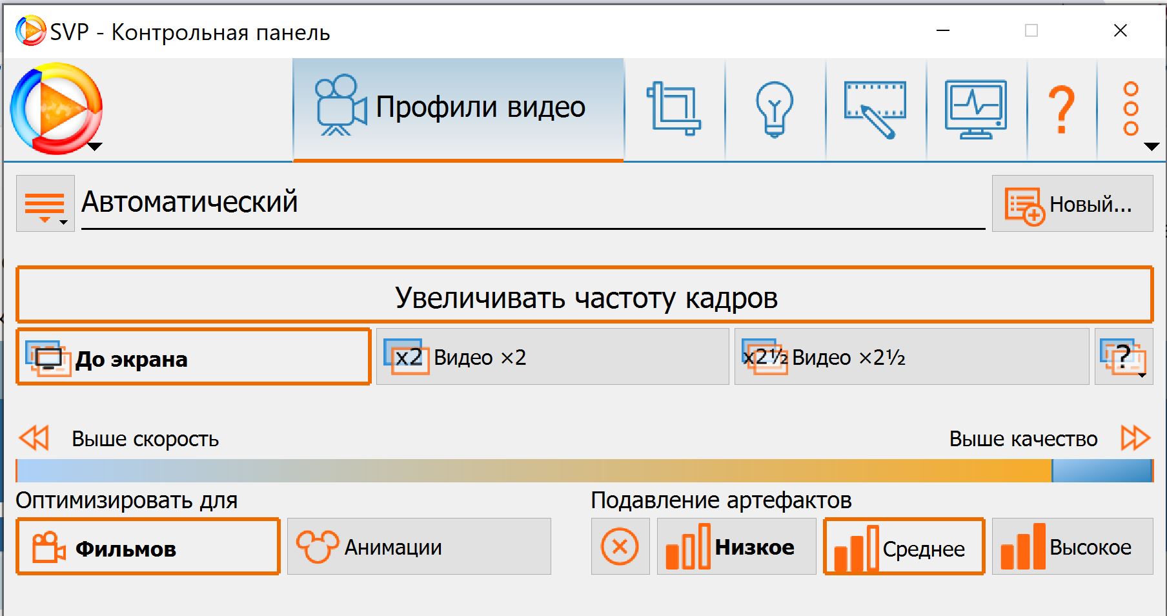The width and height of the screenshot is (1167, 616).
Task: Open the performance monitor icon
Action: click(976, 108)
